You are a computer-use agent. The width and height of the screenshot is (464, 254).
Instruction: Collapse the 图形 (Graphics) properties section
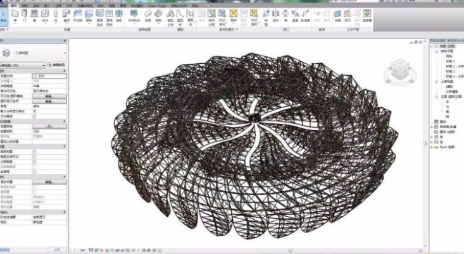(x=65, y=71)
